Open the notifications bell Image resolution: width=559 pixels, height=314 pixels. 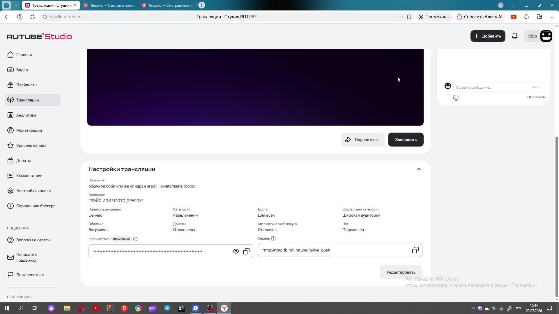point(515,36)
